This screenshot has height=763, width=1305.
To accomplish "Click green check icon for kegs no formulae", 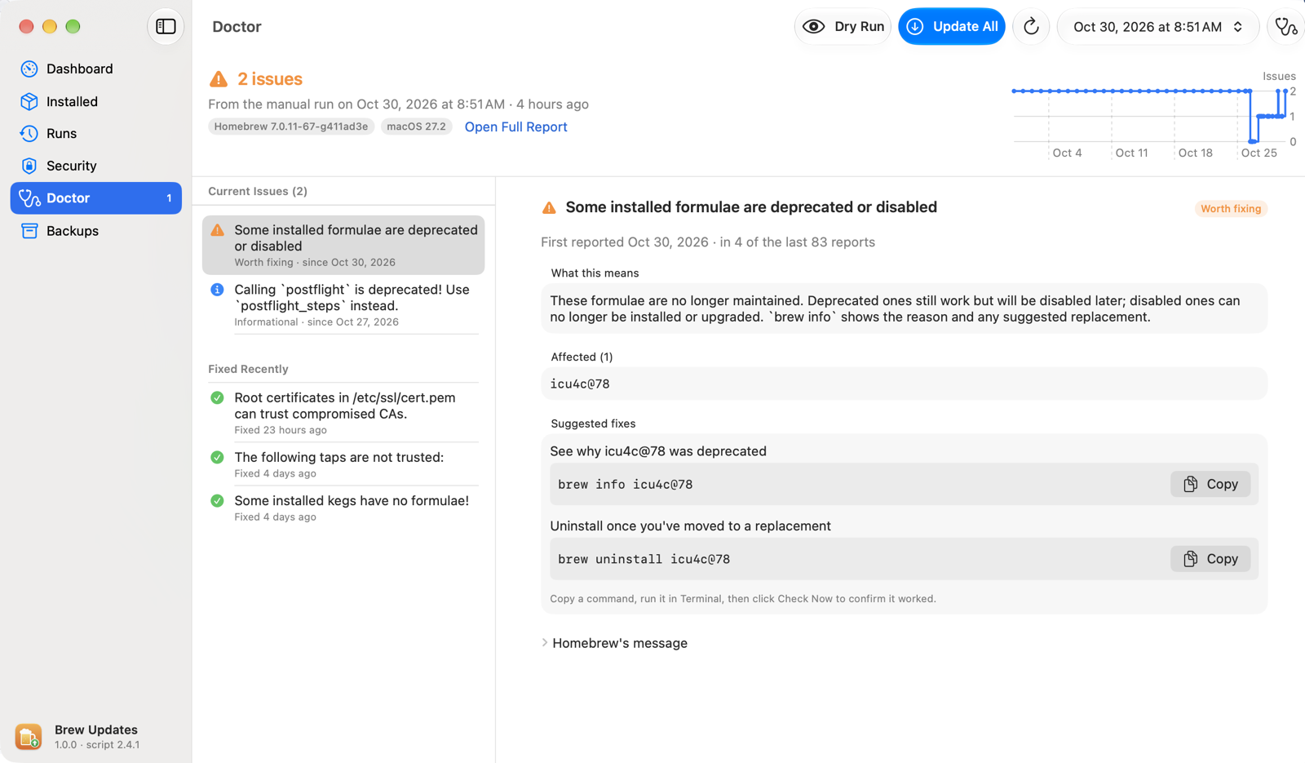I will [x=217, y=500].
